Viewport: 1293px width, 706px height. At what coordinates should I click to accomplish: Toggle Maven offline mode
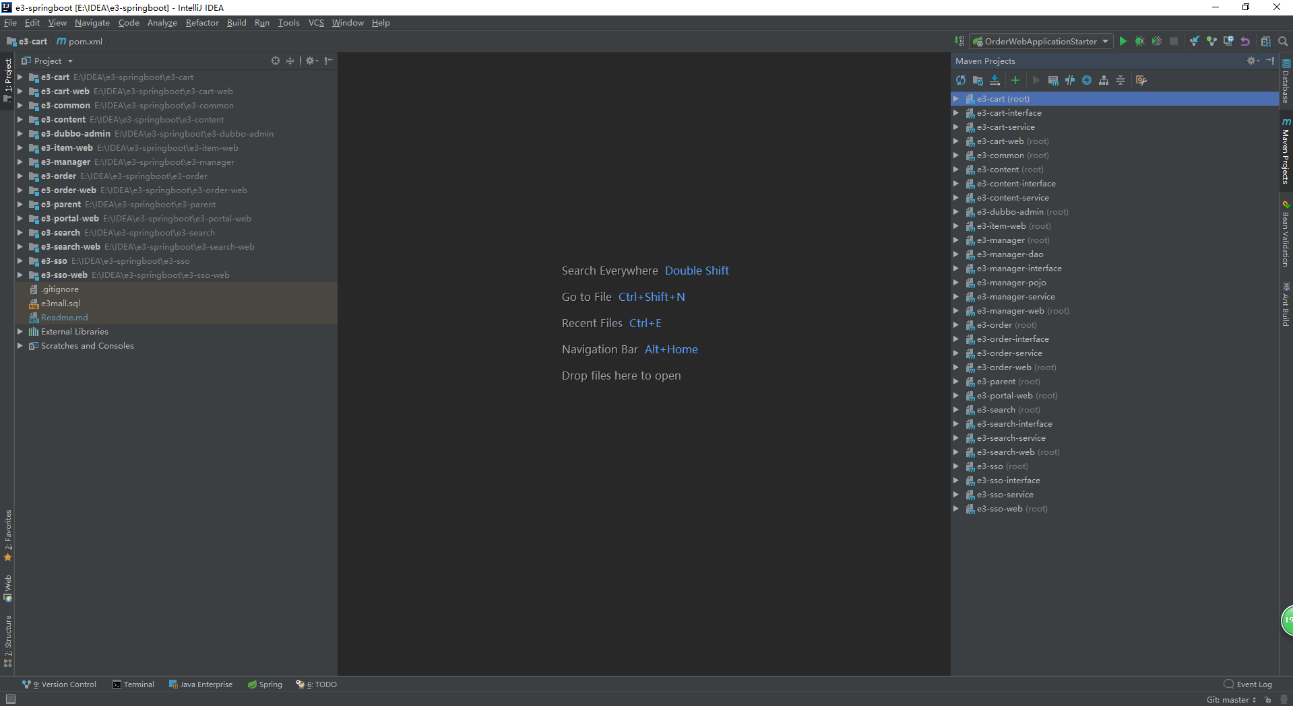(x=1070, y=80)
